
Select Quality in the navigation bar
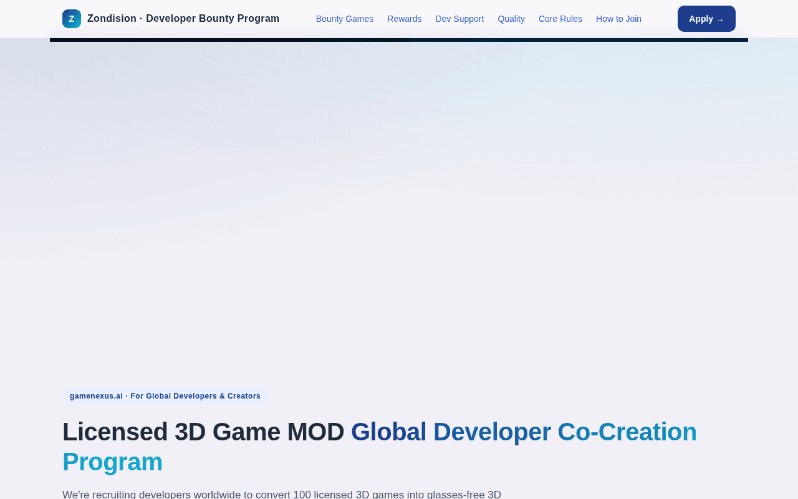coord(511,19)
